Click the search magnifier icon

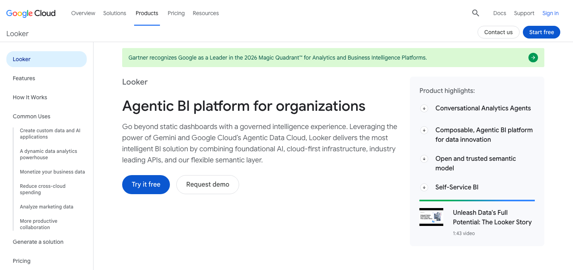pyautogui.click(x=476, y=13)
